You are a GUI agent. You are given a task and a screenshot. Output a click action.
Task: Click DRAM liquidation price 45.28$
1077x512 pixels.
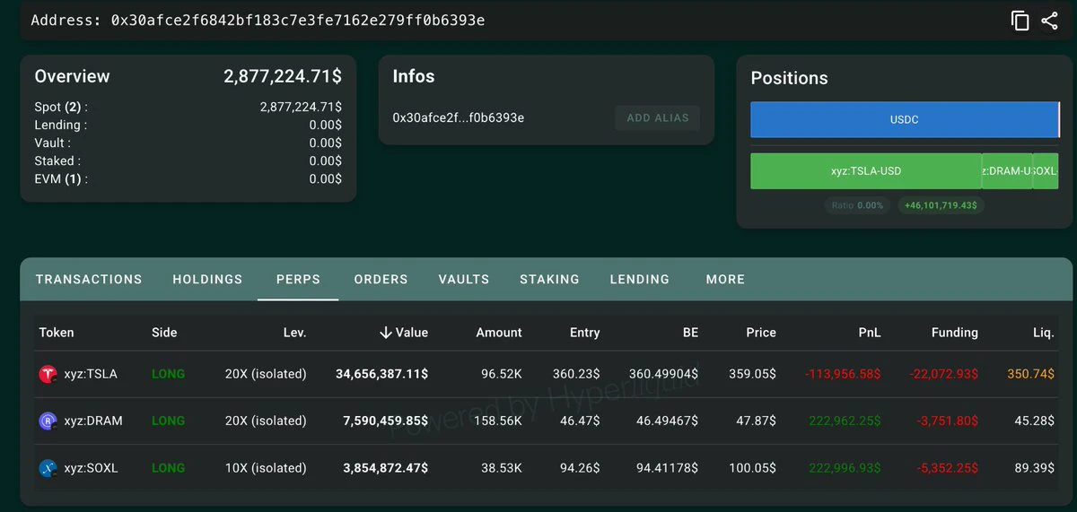coord(1035,421)
